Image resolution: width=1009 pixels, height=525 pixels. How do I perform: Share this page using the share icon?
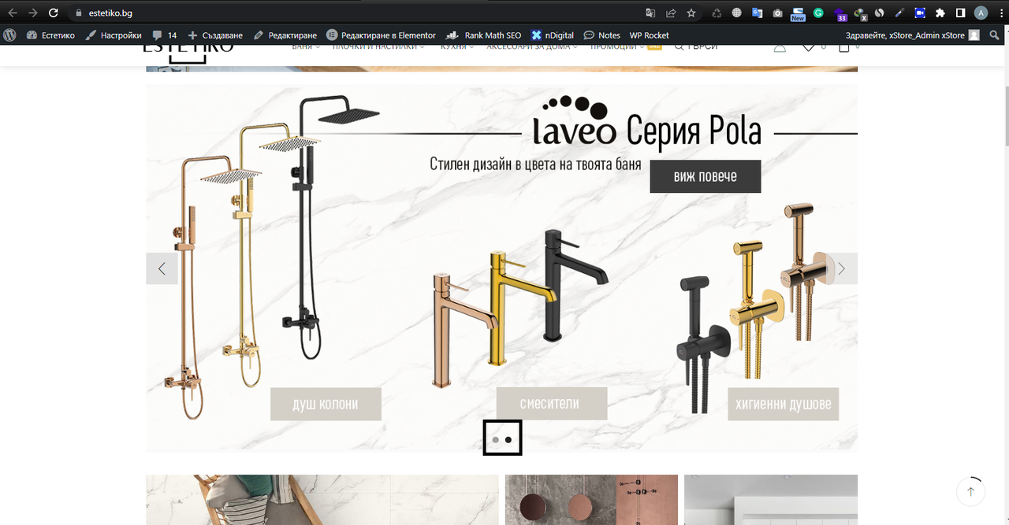click(x=671, y=13)
